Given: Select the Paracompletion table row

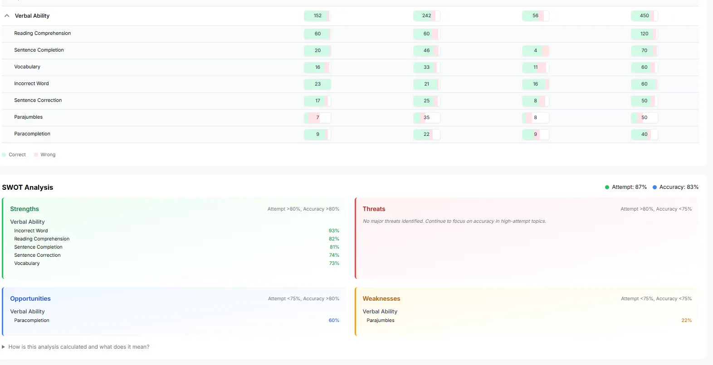Looking at the screenshot, I should point(350,134).
